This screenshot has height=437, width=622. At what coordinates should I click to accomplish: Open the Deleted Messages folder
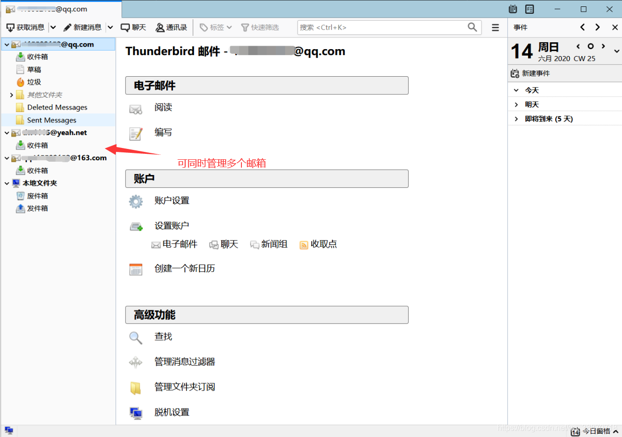(58, 107)
